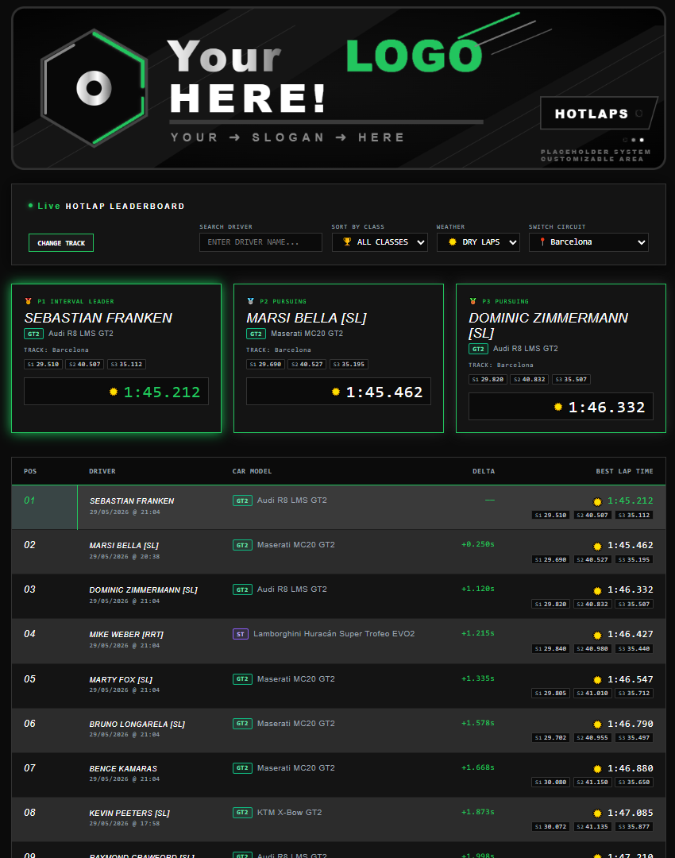Click the pin icon beside Barcelona
This screenshot has width=675, height=858.
[542, 242]
